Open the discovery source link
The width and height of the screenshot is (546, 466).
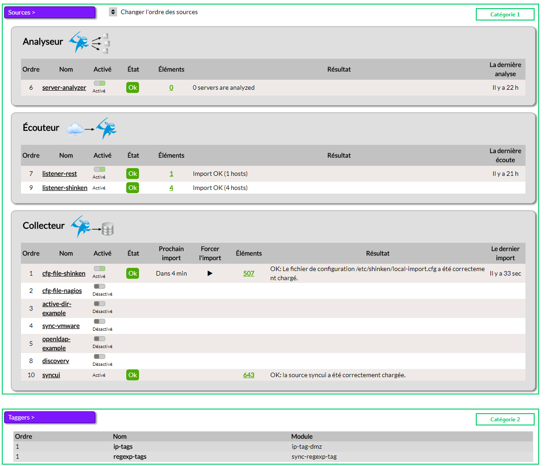(56, 361)
